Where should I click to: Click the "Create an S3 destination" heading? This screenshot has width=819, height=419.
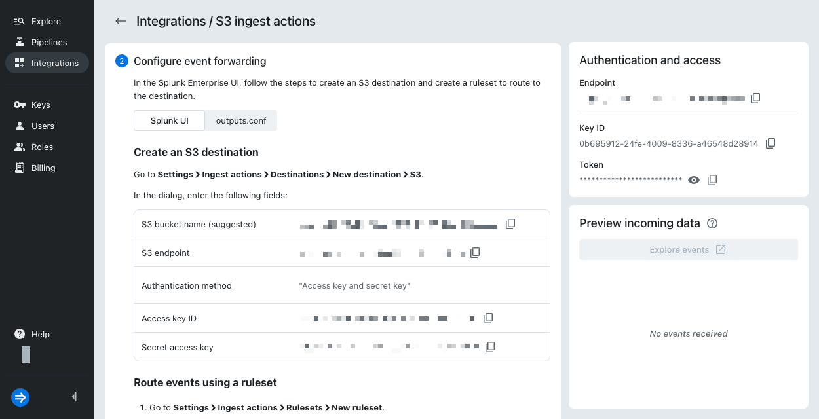click(x=196, y=152)
